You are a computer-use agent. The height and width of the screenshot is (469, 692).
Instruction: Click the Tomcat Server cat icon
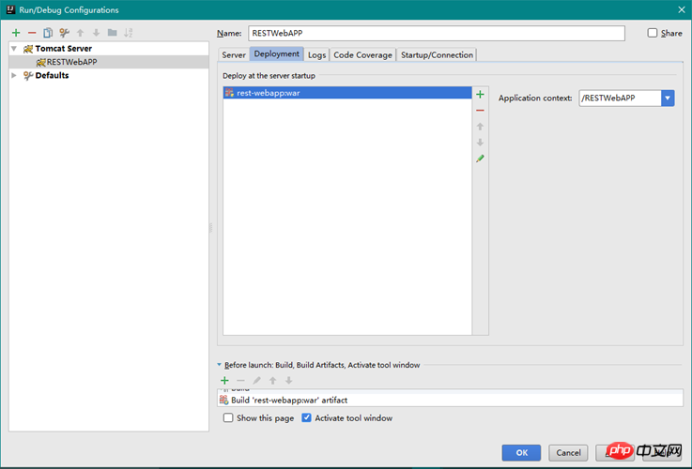pos(28,49)
